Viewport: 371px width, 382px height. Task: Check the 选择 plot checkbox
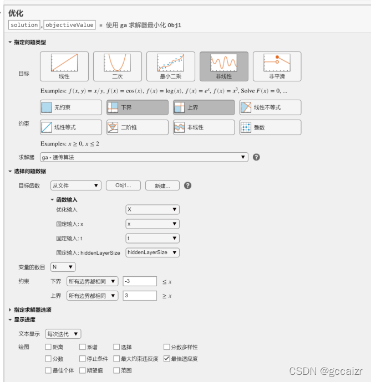point(116,347)
